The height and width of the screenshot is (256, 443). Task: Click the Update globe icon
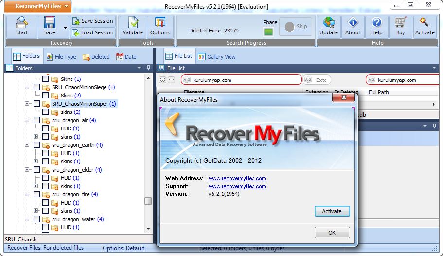[x=329, y=22]
